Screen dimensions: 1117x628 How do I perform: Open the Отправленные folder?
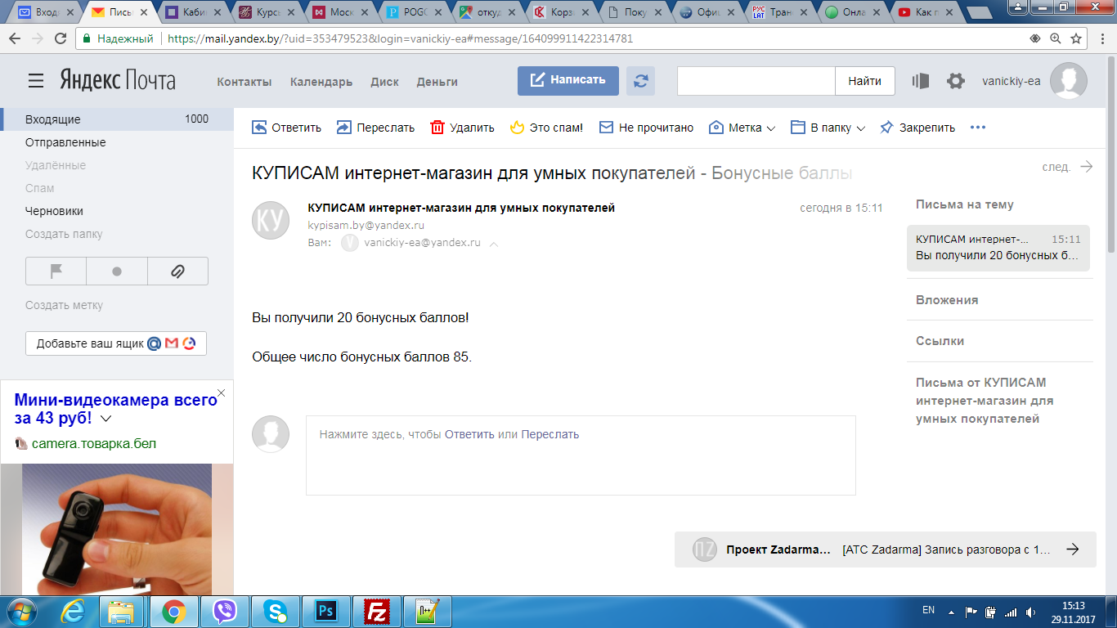point(65,142)
